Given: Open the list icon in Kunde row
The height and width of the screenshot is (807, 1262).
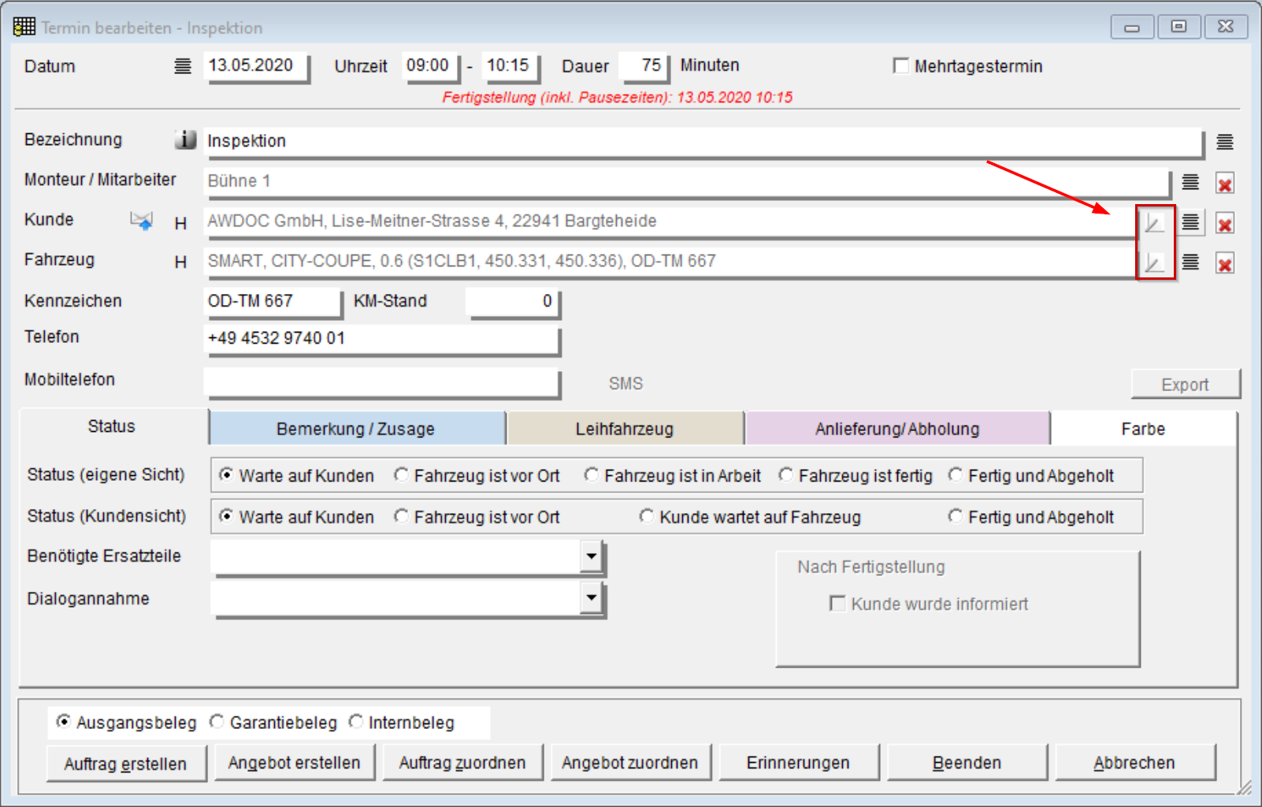Looking at the screenshot, I should (1190, 223).
